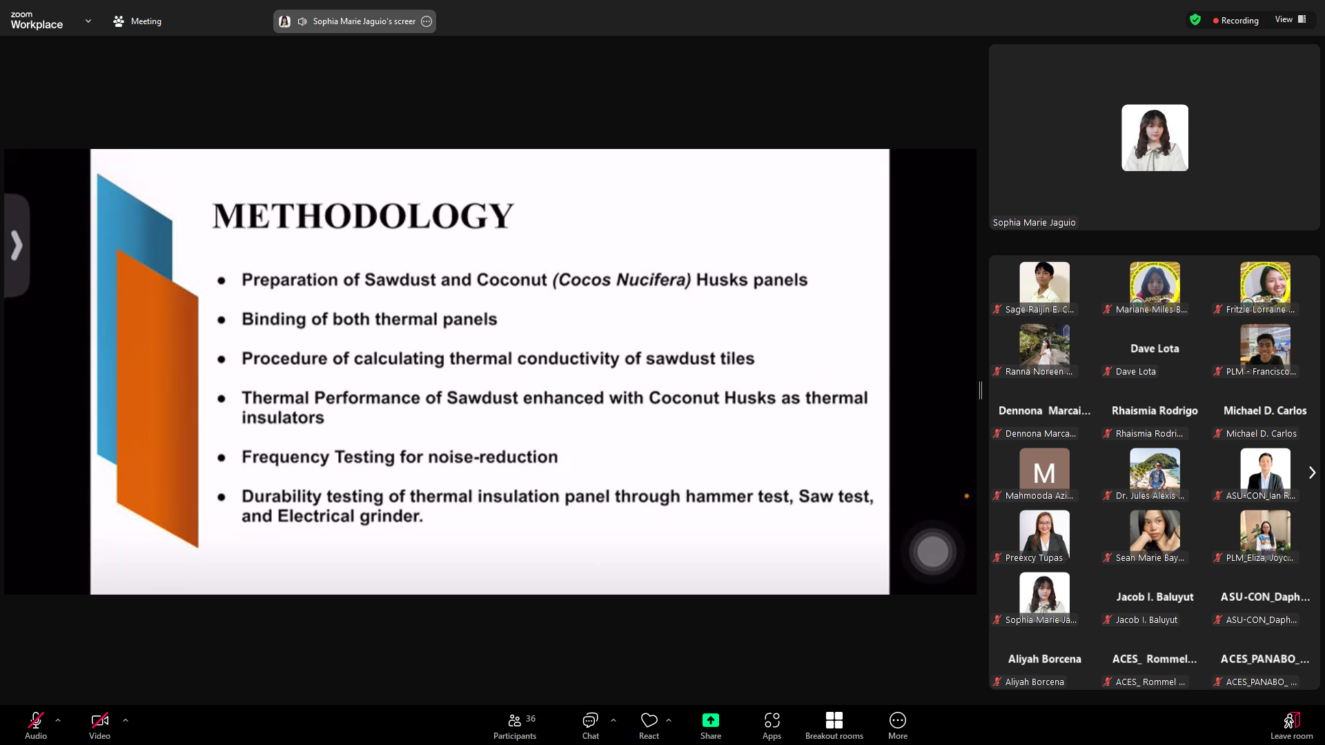The width and height of the screenshot is (1325, 745).
Task: Open options for Sophia Marie Jaguio's screen share
Action: 426,21
